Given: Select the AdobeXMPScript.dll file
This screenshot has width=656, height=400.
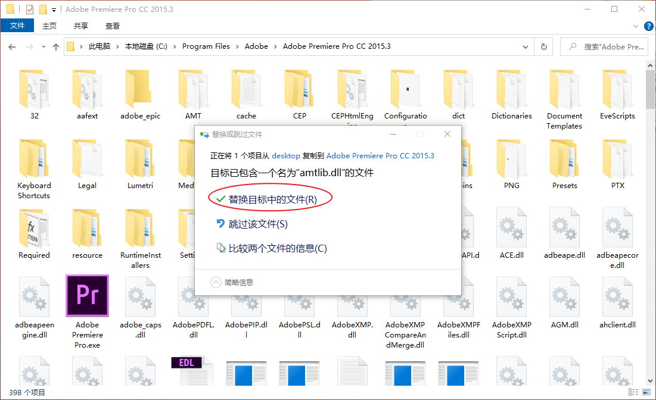Looking at the screenshot, I should (x=512, y=297).
